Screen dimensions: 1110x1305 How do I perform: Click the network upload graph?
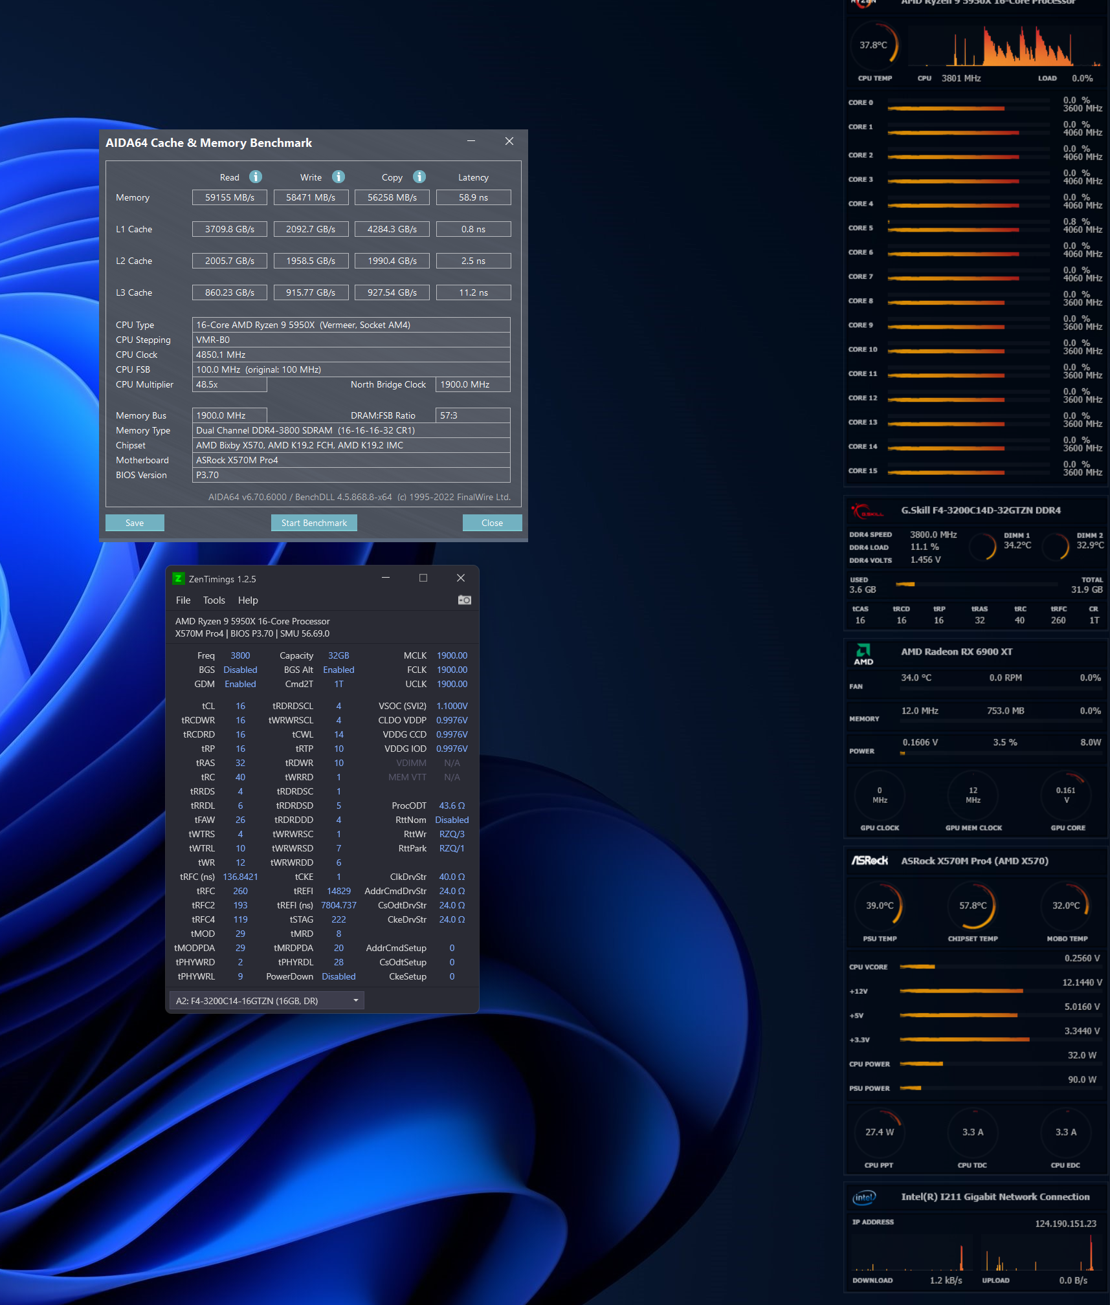click(x=1040, y=1253)
